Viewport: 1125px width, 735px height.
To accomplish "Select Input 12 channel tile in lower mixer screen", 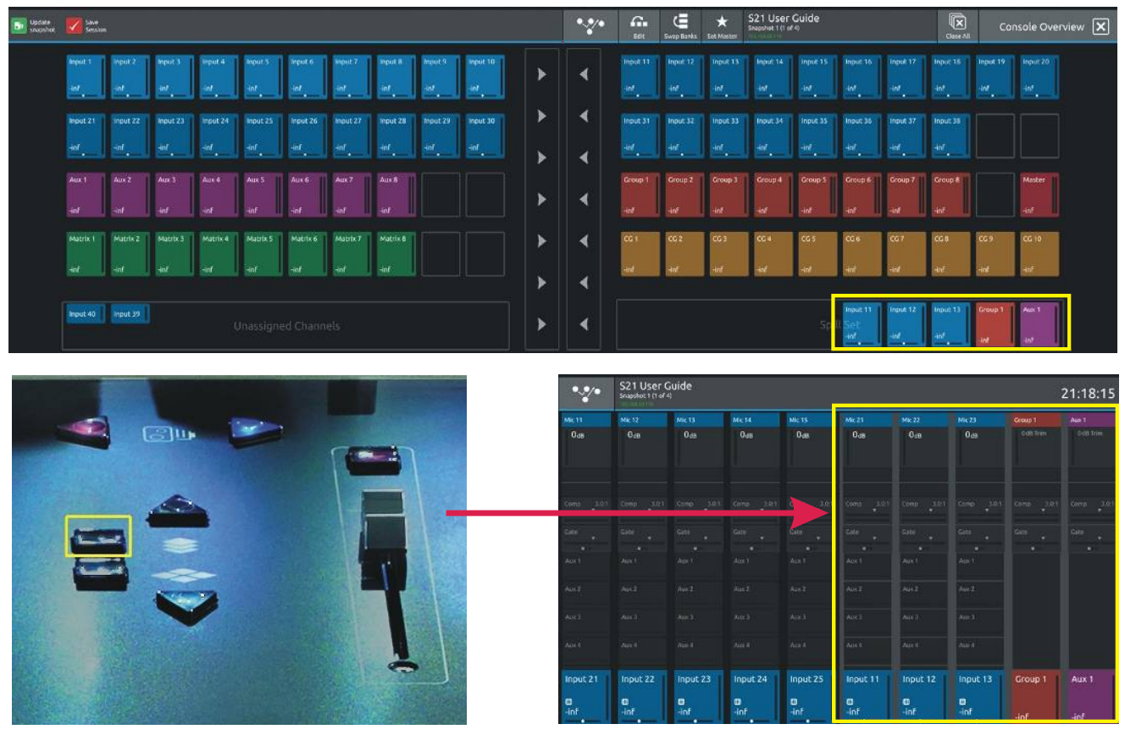I will pyautogui.click(x=923, y=696).
